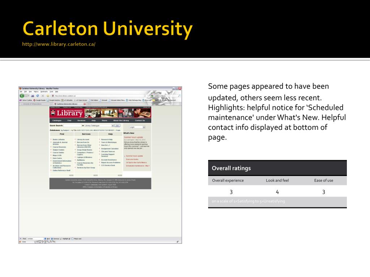Open the Library Catalogue search dropdown
370x277 pixels.
[113, 126]
